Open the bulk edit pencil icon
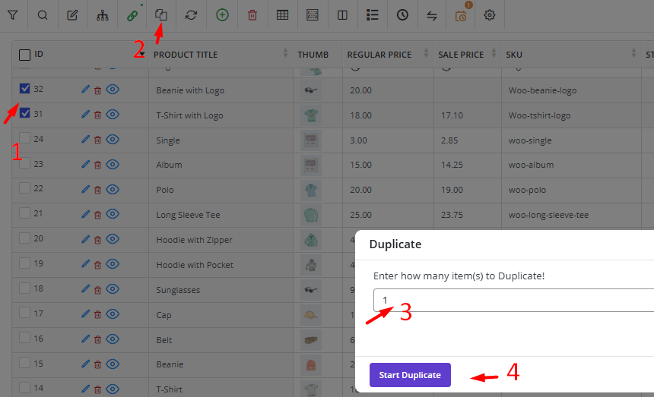 pos(72,15)
